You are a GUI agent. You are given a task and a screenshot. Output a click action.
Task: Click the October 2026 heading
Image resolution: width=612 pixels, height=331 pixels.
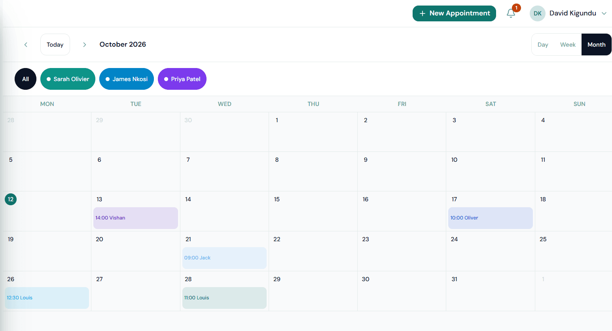pyautogui.click(x=123, y=44)
